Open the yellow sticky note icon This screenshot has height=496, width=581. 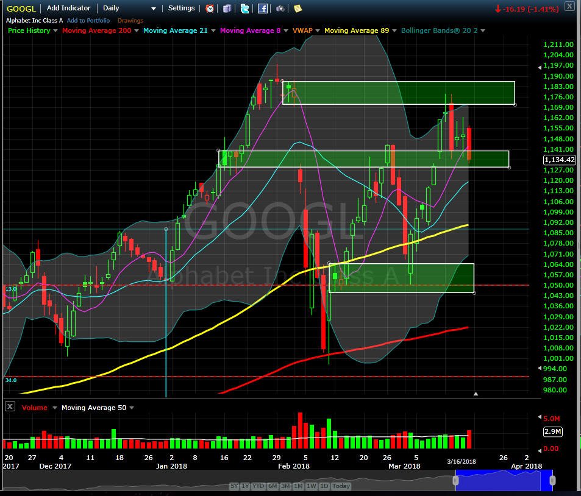[x=298, y=8]
